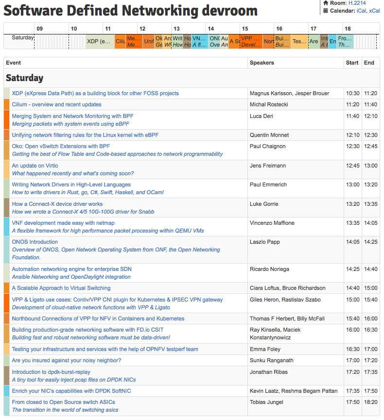Click the cyan swatch beside VNF development row
Screen dimensions: 384x420
click(7, 227)
